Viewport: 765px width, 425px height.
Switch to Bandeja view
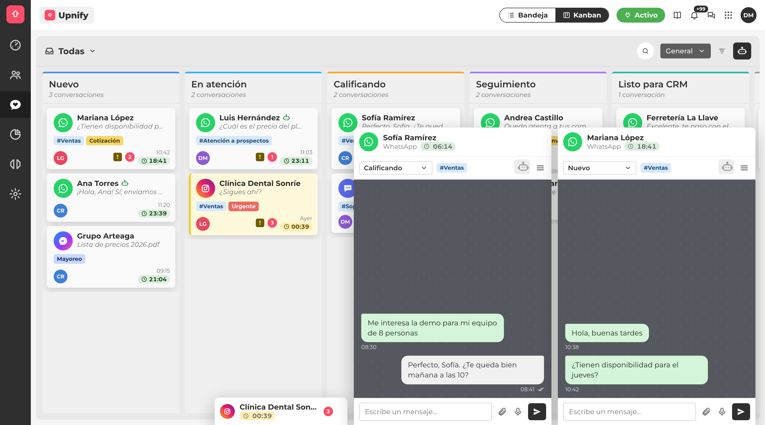click(528, 15)
